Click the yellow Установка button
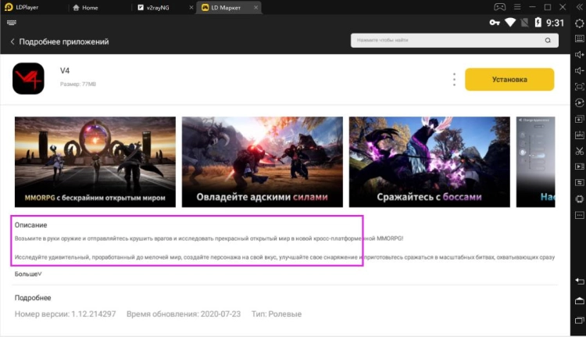Image resolution: width=586 pixels, height=337 pixels. coord(509,79)
